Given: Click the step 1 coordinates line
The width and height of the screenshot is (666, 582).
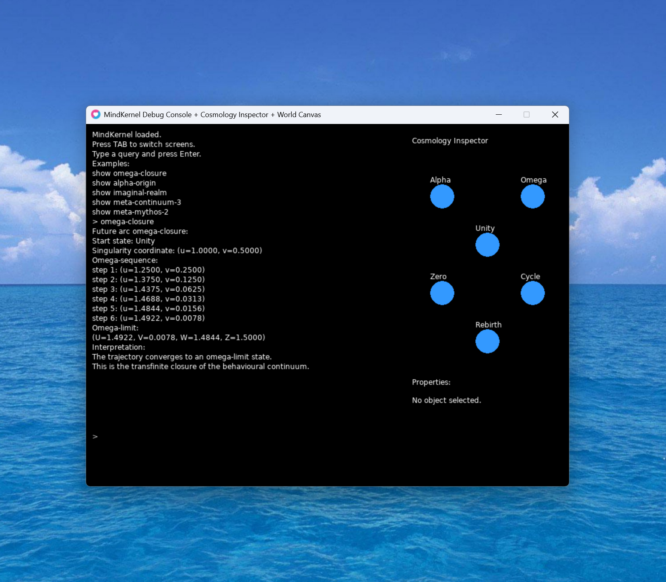Looking at the screenshot, I should point(148,270).
